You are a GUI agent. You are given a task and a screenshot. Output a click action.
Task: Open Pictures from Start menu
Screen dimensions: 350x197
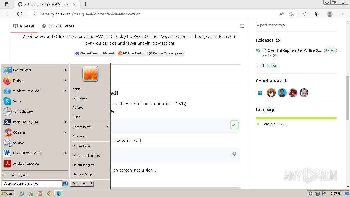pyautogui.click(x=78, y=108)
